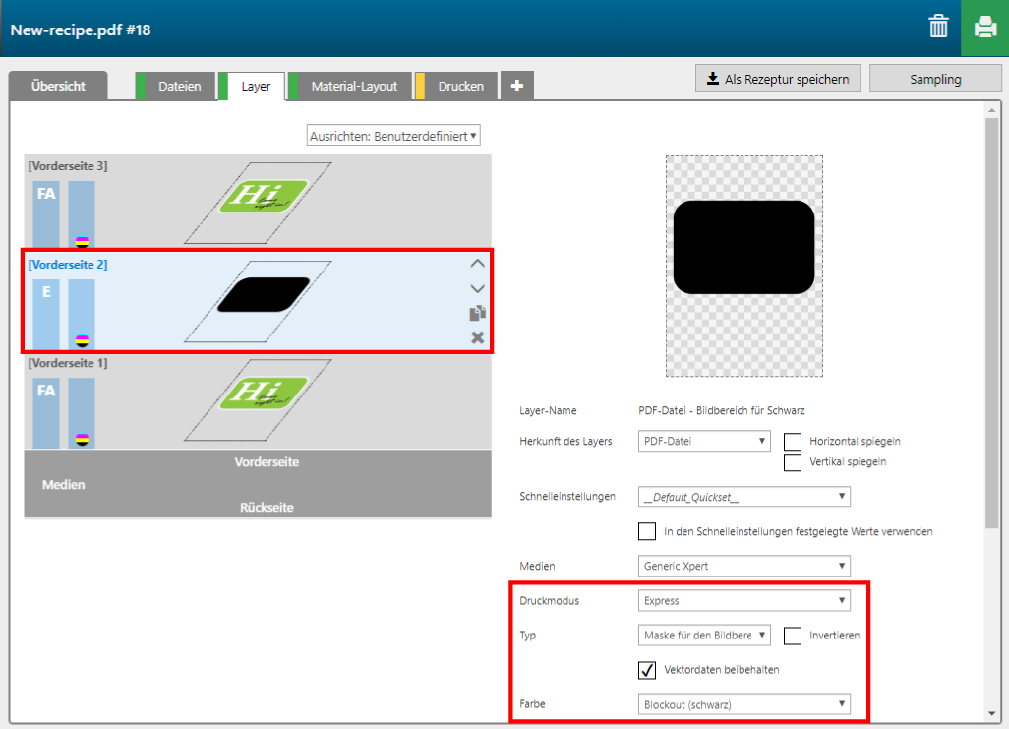Switch to the Material-Layout tab
Screen dimensions: 1009x729
tap(354, 87)
